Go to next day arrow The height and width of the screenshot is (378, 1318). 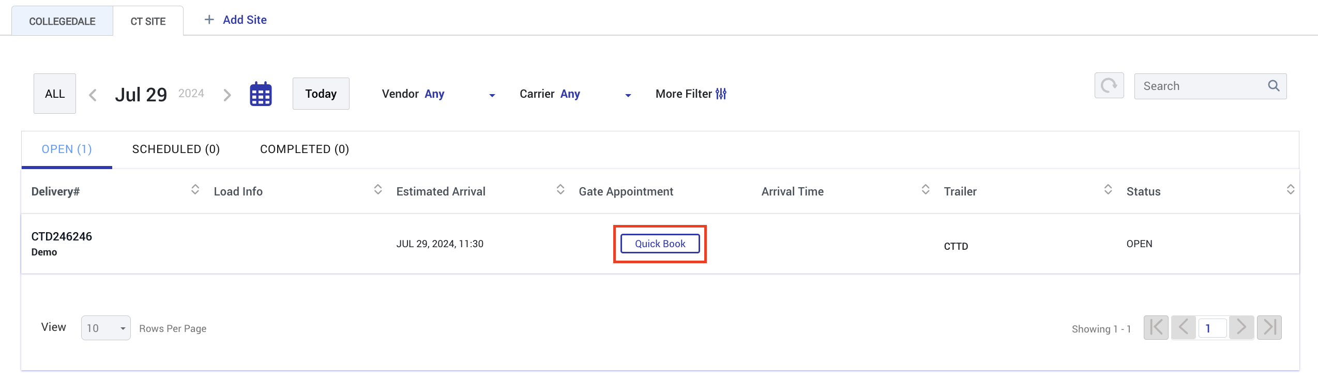[x=227, y=95]
